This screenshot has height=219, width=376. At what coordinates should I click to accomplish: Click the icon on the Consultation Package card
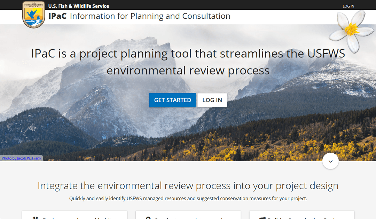[x=262, y=218]
